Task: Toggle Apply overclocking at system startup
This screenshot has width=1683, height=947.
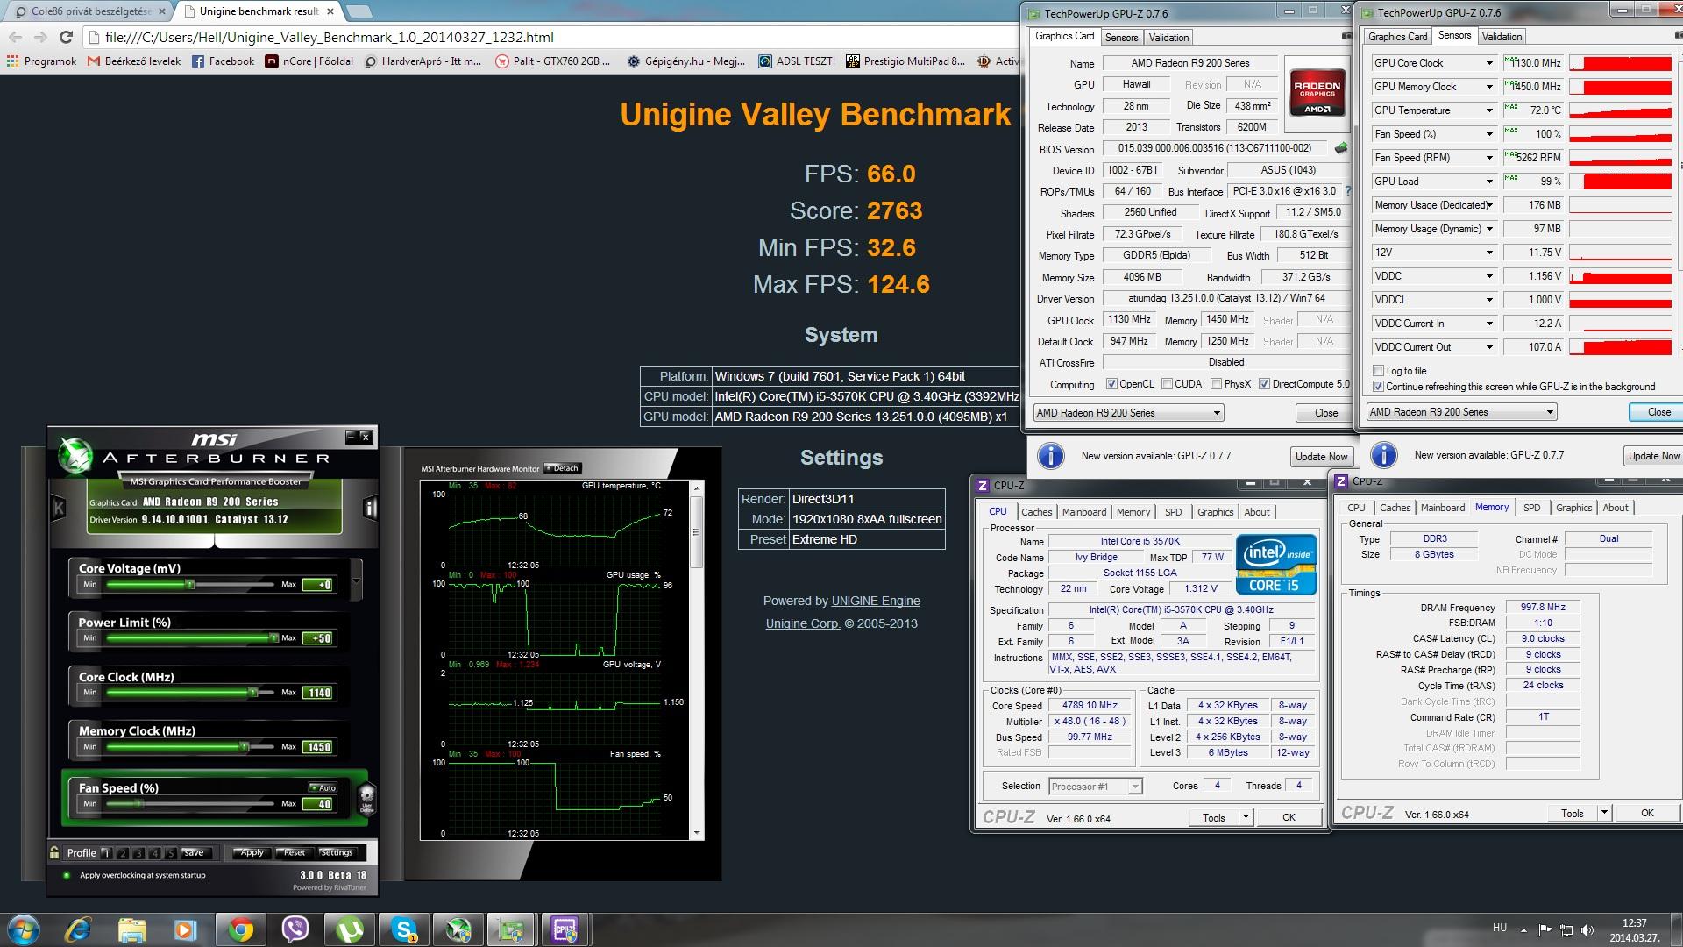Action: pyautogui.click(x=67, y=875)
